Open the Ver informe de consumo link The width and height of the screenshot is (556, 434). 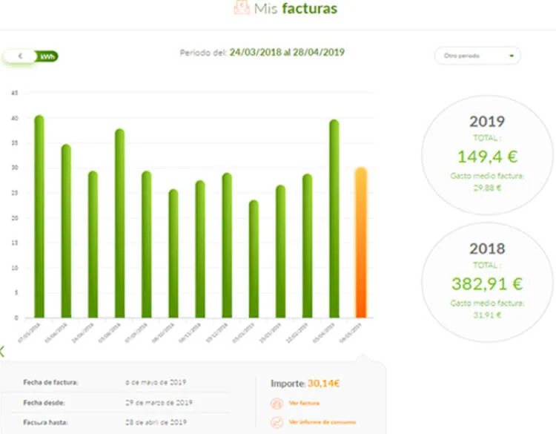(322, 422)
